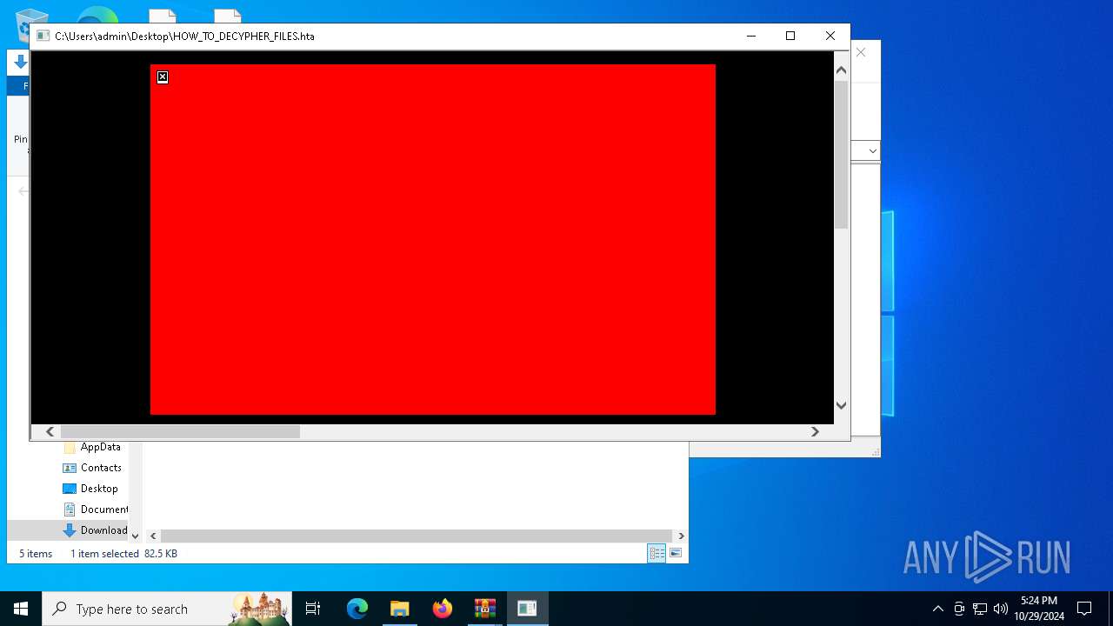Click the vertical scrollbar thumb in HTA window

tap(841, 155)
